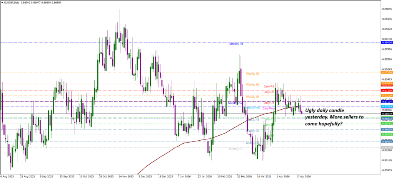Click the 26 Feb 2026 date label
The height and width of the screenshot is (179, 394).
point(244,176)
